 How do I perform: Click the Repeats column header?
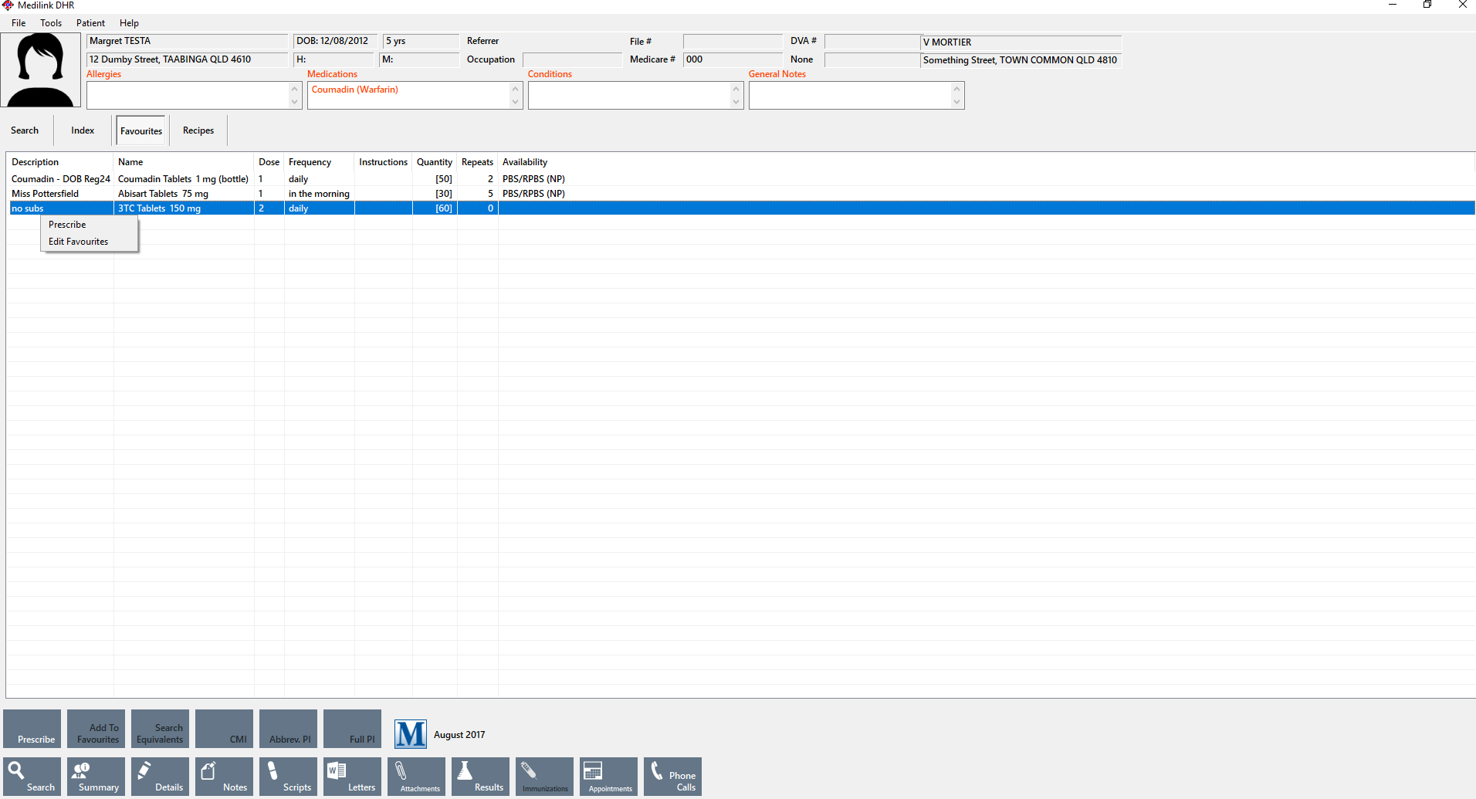[x=478, y=162]
